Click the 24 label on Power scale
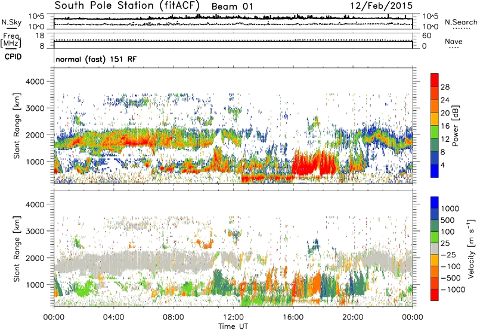 (x=445, y=100)
